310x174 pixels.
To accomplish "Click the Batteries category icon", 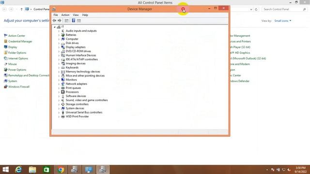I will click(63, 35).
